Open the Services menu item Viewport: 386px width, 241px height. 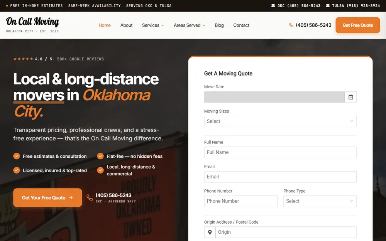tap(151, 25)
